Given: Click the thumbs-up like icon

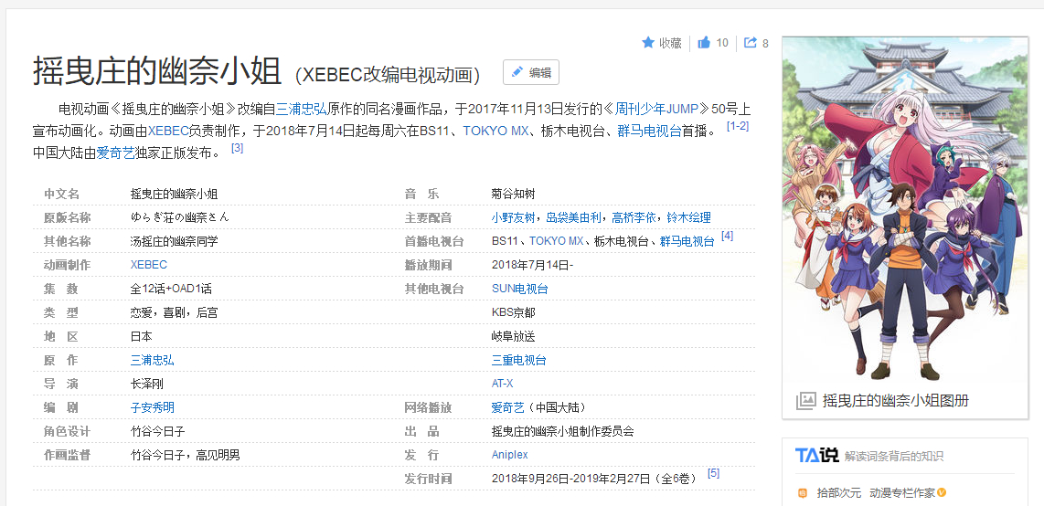Looking at the screenshot, I should (x=704, y=43).
